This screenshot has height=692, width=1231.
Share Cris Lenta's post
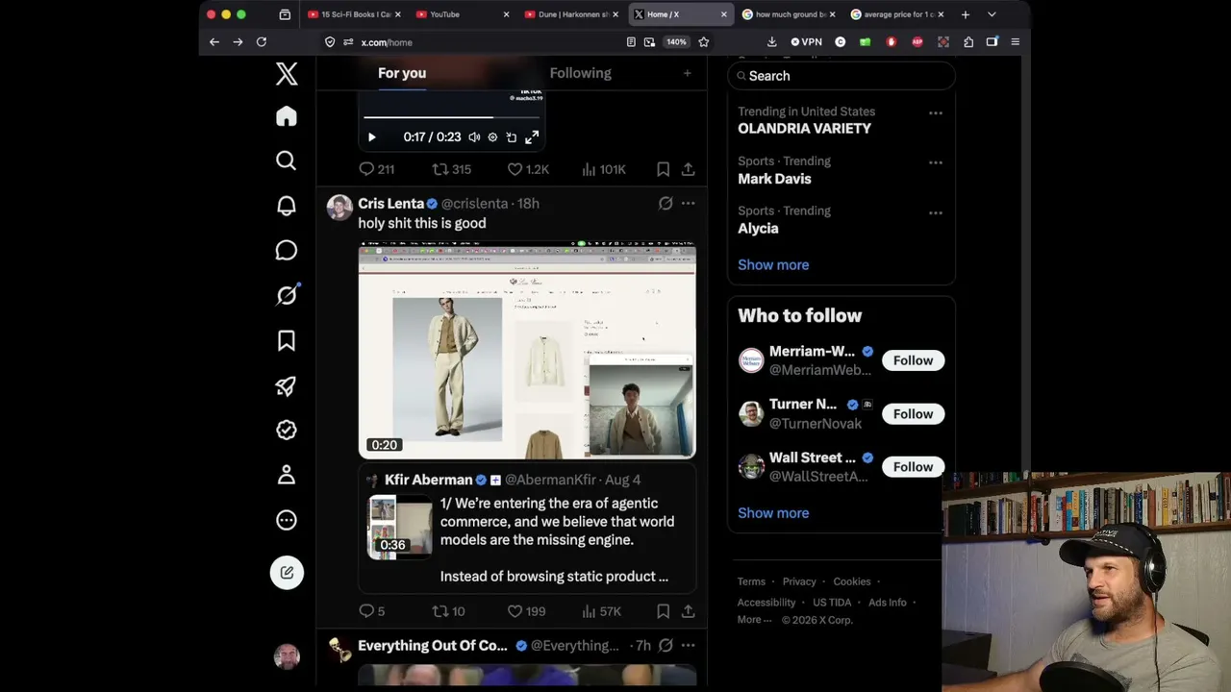click(689, 611)
